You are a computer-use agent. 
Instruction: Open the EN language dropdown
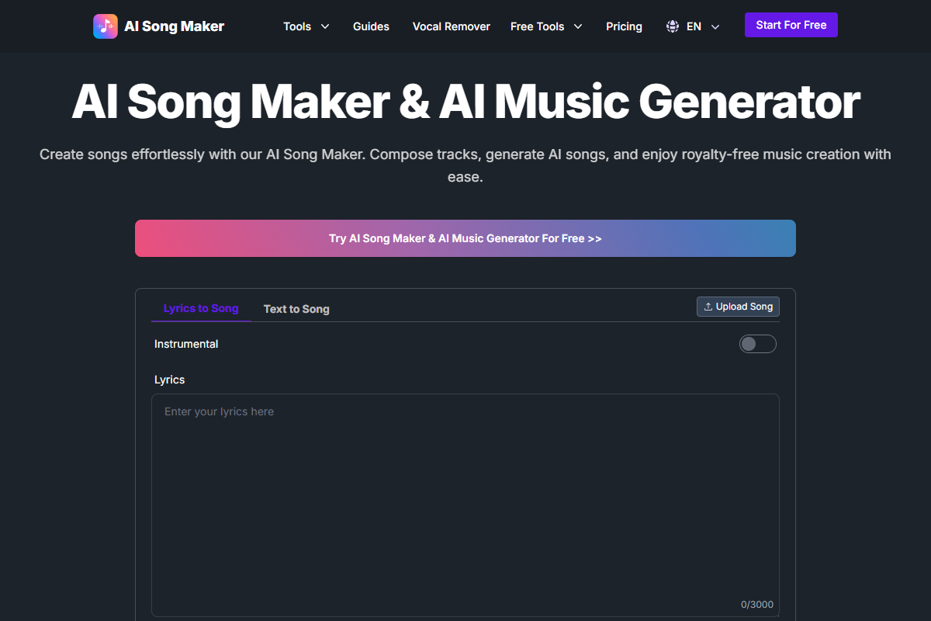[693, 26]
